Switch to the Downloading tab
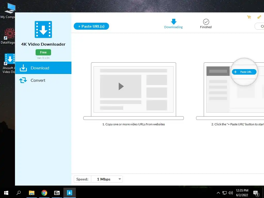The image size is (264, 198). (174, 24)
